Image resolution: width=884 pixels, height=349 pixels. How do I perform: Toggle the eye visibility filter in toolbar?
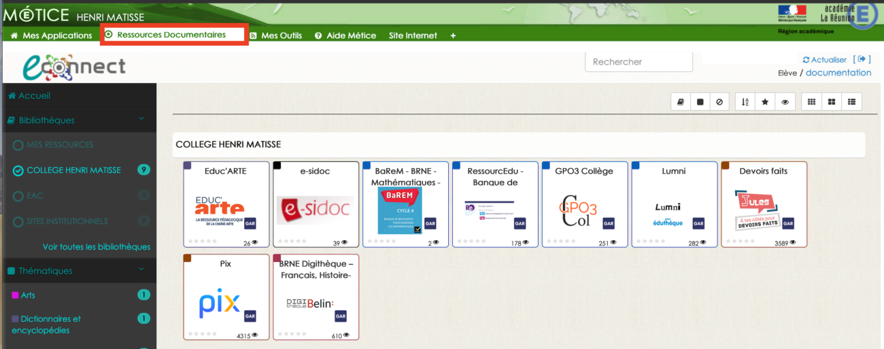point(785,102)
